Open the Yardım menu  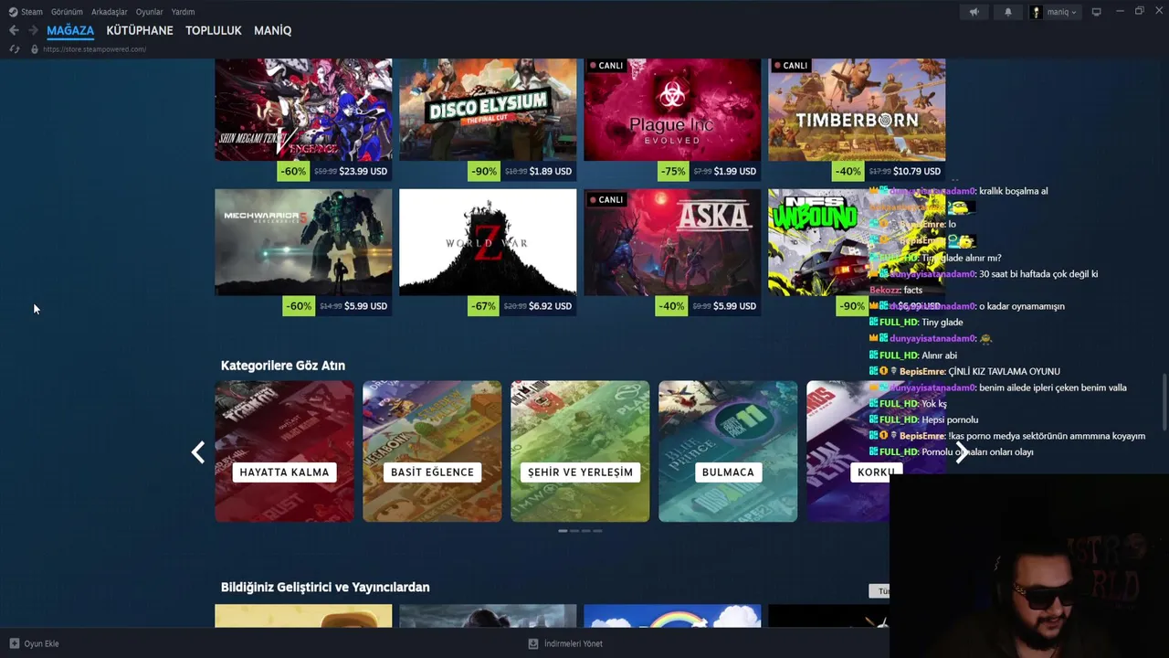(183, 12)
